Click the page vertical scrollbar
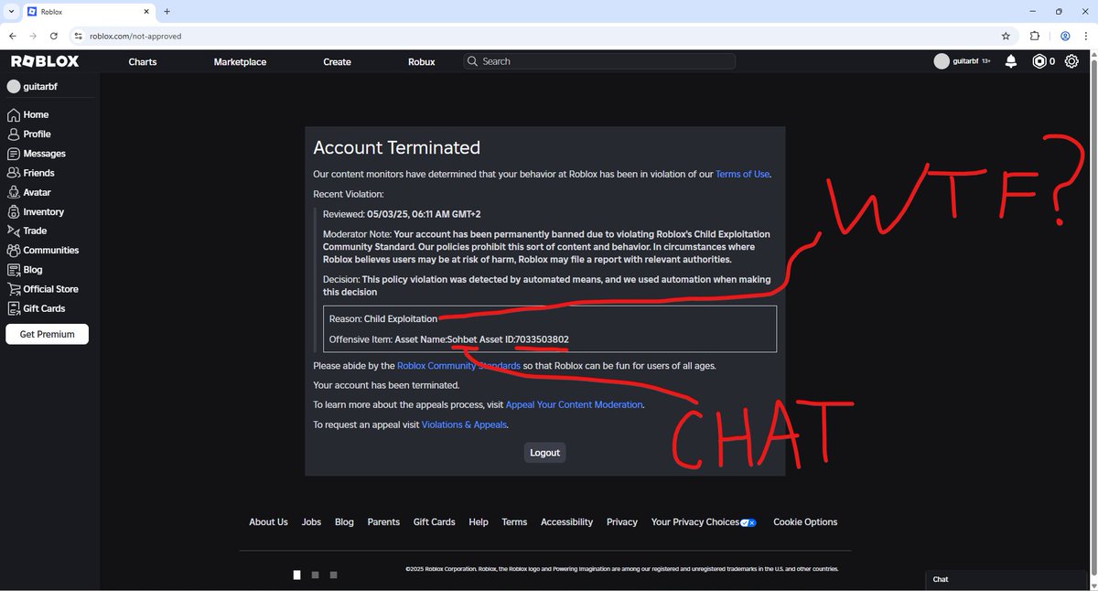Screen dimensions: 1098x591 (x=1093, y=318)
